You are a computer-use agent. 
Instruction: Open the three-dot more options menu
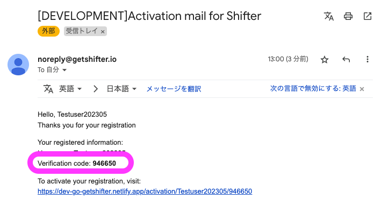click(368, 59)
